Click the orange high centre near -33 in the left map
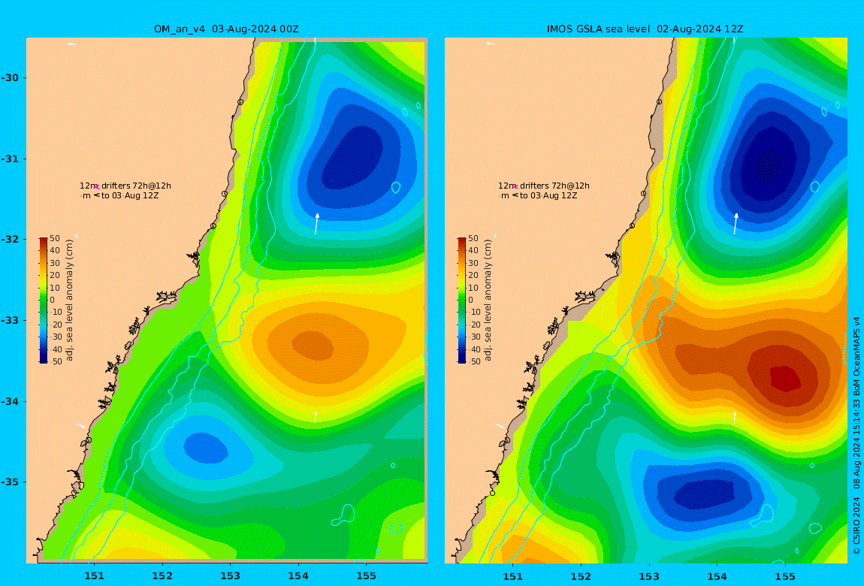The width and height of the screenshot is (864, 586). coord(313,346)
